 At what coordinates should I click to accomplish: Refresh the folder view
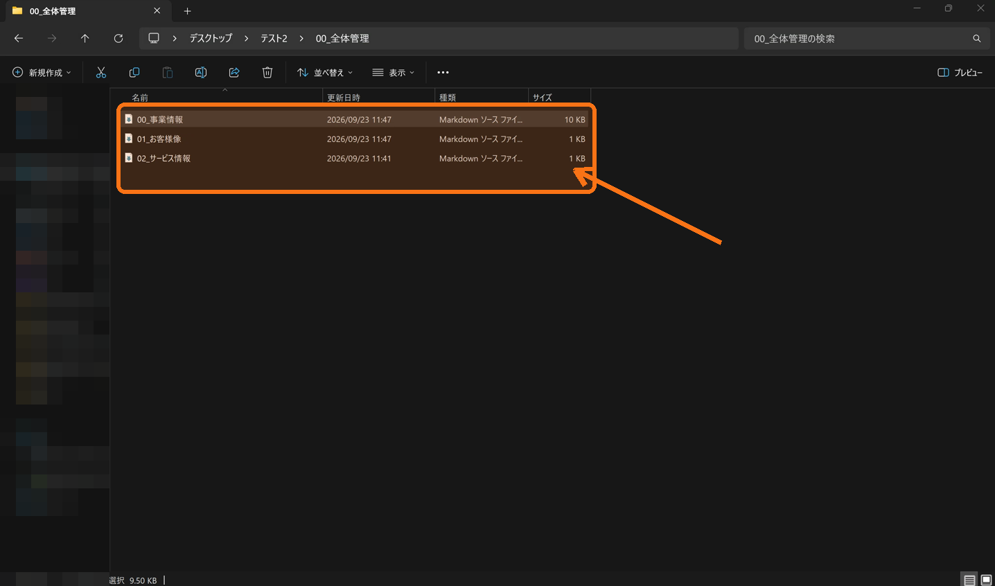118,39
